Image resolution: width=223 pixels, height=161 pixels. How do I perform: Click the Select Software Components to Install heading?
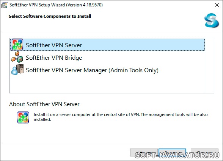(50, 16)
